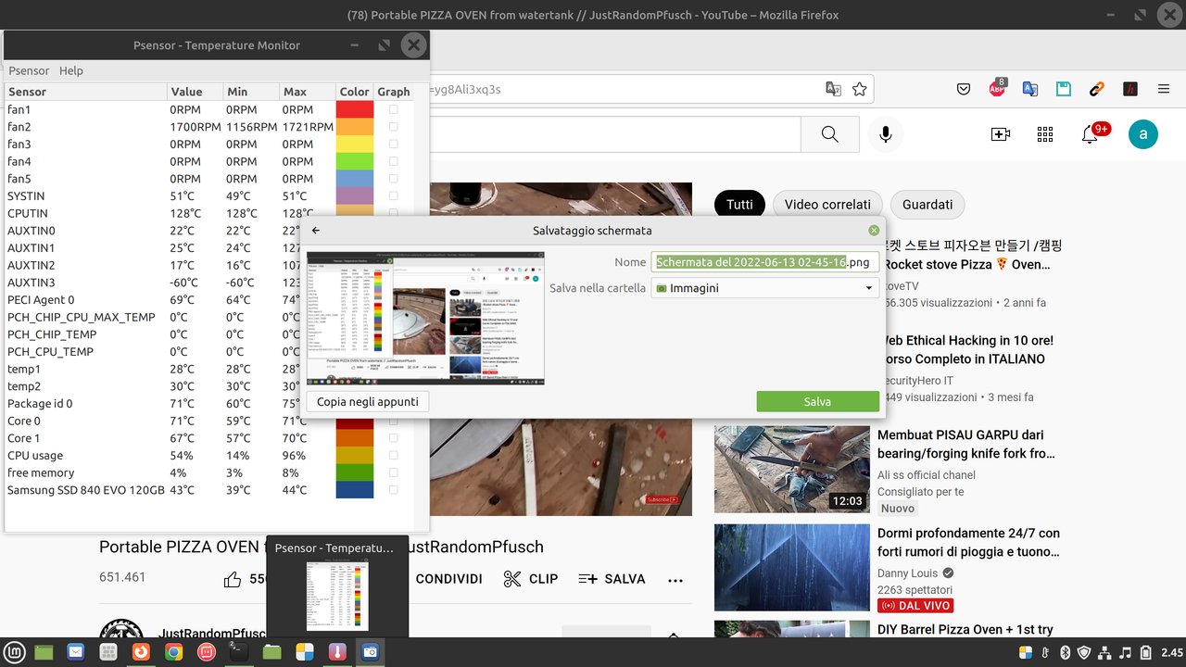
Task: Open YouTube notifications bell
Action: click(1091, 134)
